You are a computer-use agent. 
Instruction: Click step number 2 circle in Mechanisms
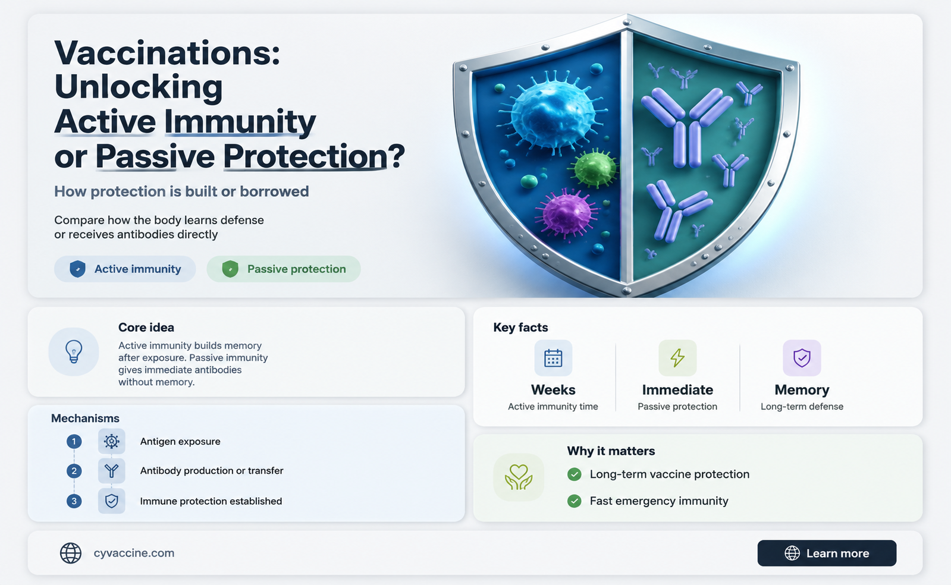click(74, 471)
